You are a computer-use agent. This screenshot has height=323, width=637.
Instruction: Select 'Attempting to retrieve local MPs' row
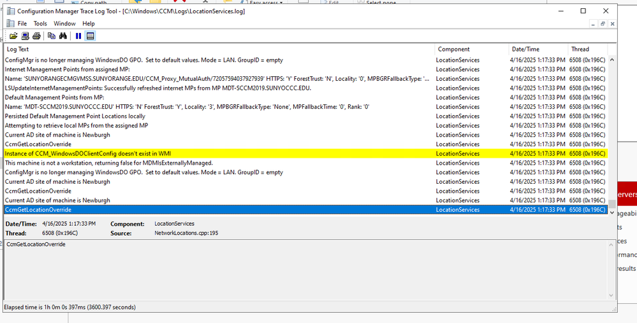click(x=305, y=125)
